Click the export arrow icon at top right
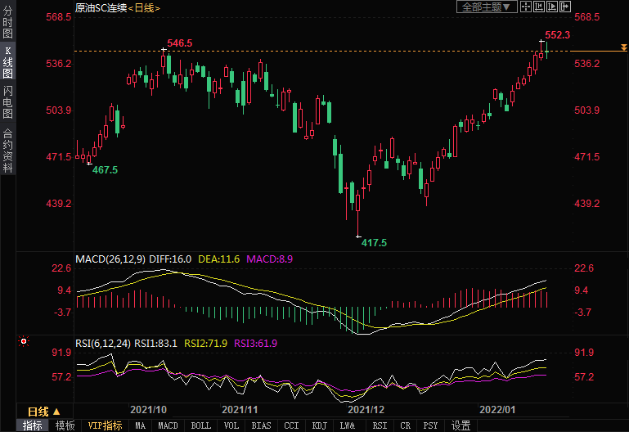This screenshot has width=629, height=432. 565,7
